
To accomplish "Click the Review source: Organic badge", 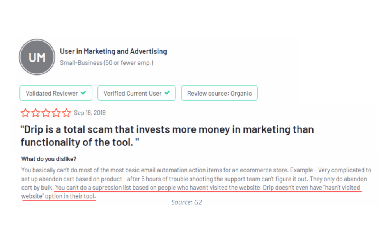I will tap(219, 93).
